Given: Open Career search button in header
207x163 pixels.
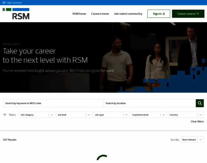Looking at the screenshot, I should click(x=188, y=14).
